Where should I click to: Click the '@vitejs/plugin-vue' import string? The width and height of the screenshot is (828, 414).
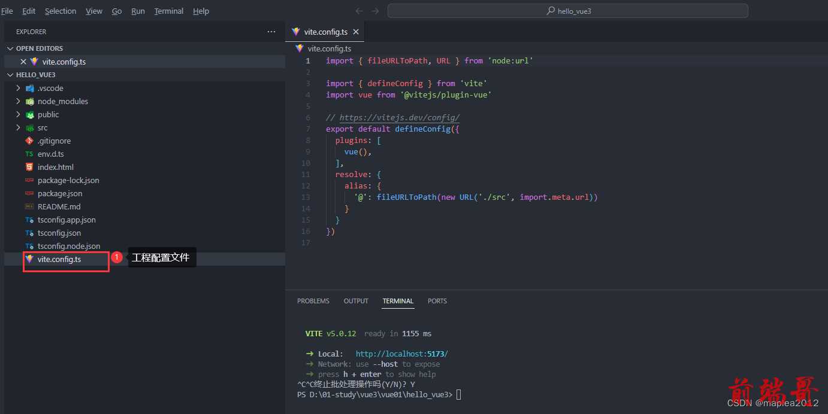click(x=446, y=95)
